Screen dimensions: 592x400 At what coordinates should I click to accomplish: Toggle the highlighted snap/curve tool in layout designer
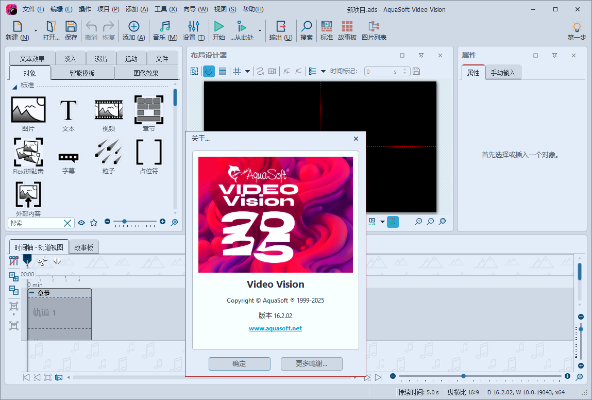[209, 71]
